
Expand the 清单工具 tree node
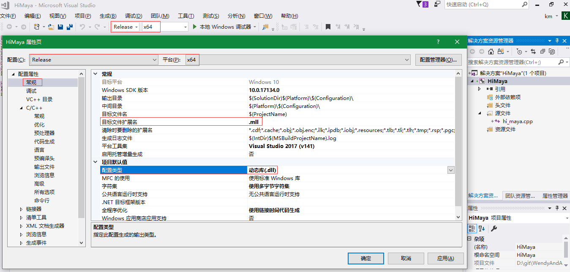[x=22, y=217]
